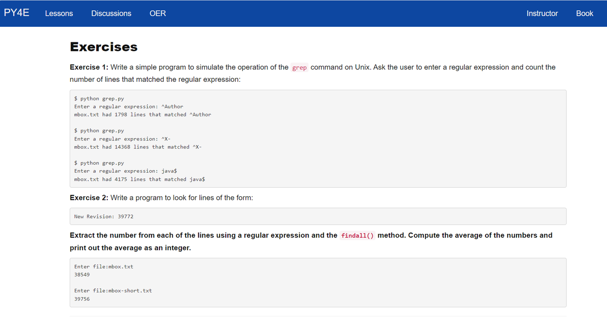This screenshot has width=607, height=324.
Task: Open the Lessons menu item
Action: 59,14
